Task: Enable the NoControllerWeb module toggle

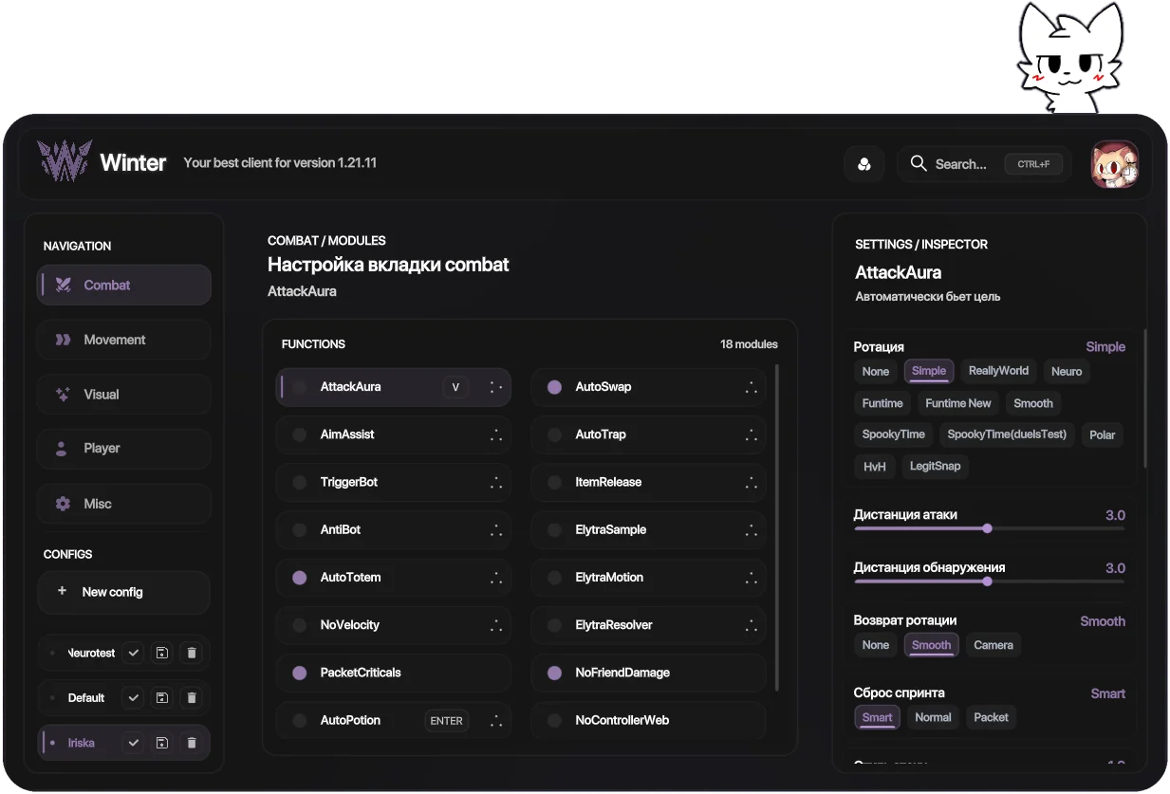Action: [x=555, y=720]
